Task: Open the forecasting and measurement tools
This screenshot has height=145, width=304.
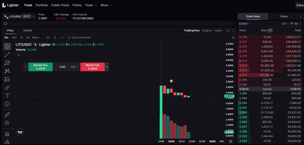Action: pos(7,79)
